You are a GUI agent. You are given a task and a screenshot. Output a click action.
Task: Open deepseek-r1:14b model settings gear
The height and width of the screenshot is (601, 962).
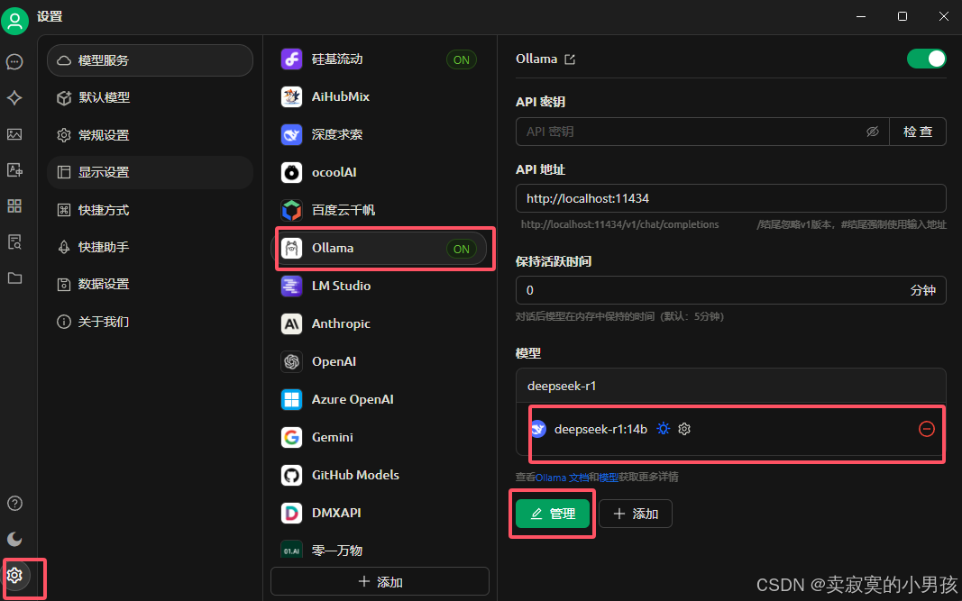684,429
